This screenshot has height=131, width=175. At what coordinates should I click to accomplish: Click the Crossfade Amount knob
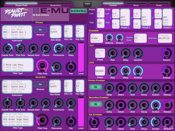pyautogui.click(x=120, y=38)
